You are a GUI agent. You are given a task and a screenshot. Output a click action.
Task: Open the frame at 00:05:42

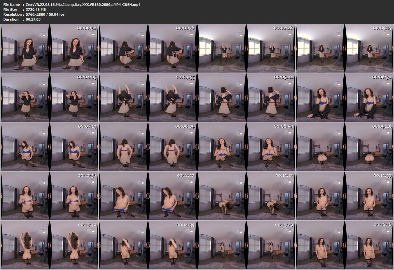246,97
